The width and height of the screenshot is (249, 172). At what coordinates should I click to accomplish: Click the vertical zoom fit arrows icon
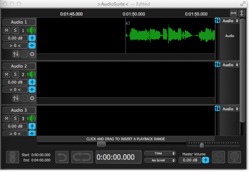(242, 13)
